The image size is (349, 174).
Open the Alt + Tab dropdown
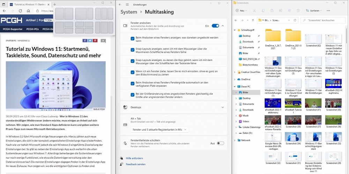point(159,129)
